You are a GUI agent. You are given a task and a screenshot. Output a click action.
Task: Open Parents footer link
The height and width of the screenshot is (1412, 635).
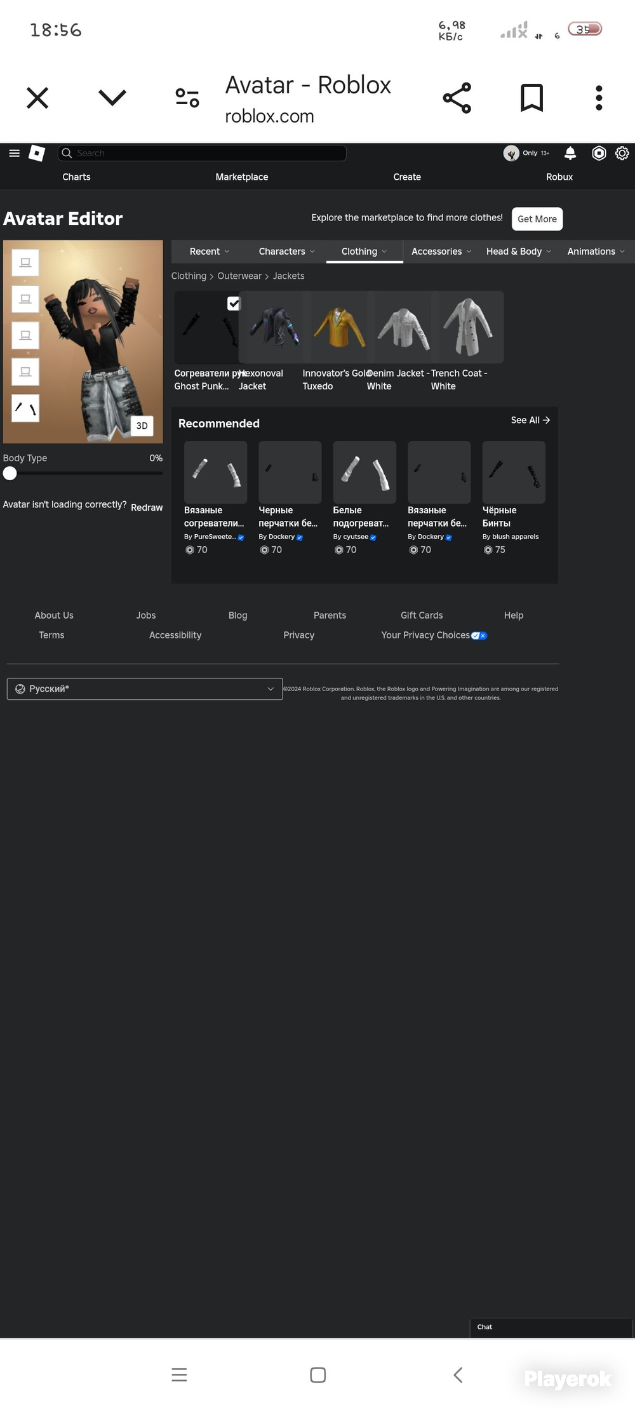330,615
